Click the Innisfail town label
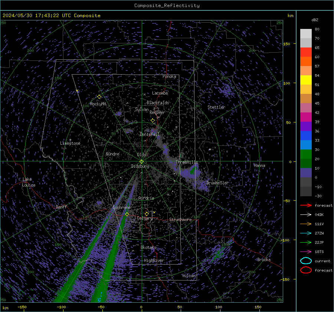Image resolution: width=334 pixels, height=312 pixels. (150, 134)
